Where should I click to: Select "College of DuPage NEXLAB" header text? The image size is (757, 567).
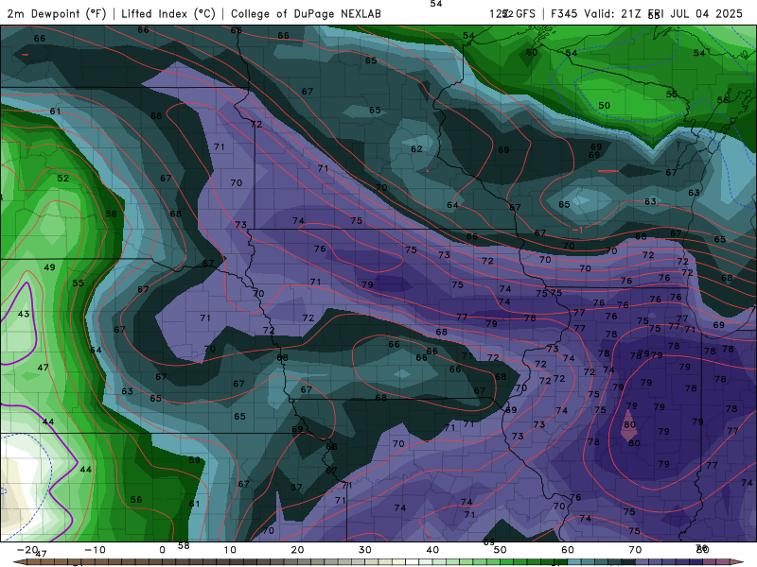coord(306,13)
